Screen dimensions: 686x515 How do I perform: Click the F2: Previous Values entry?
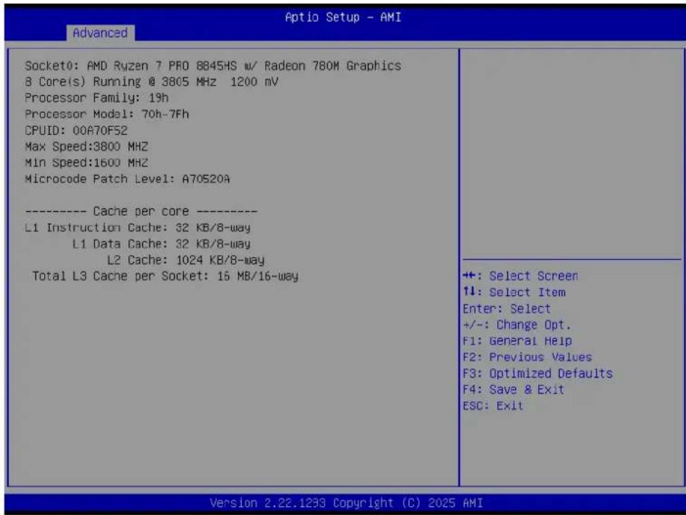point(527,357)
